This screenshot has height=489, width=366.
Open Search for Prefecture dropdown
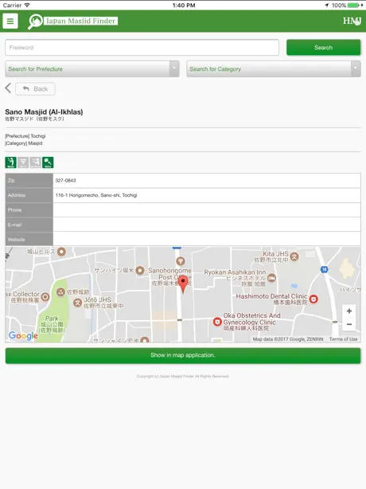point(92,69)
